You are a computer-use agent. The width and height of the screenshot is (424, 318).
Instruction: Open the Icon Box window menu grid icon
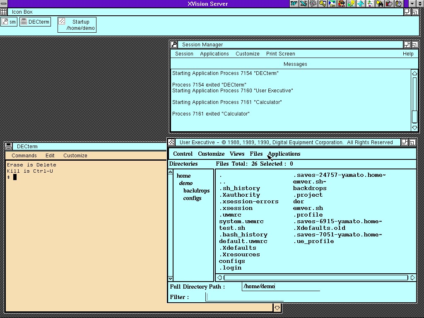[3, 12]
